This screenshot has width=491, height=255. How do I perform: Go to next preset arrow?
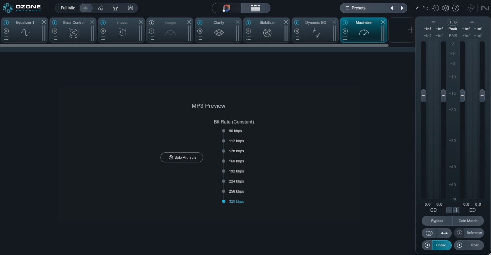click(402, 8)
